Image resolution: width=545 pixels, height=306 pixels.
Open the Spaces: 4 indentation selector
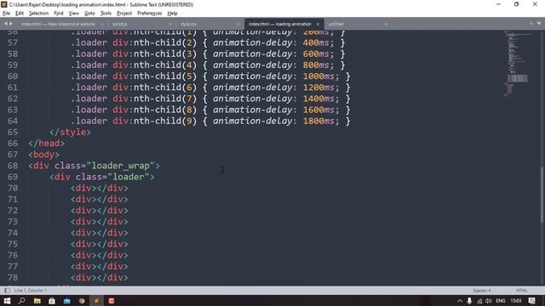pyautogui.click(x=481, y=291)
